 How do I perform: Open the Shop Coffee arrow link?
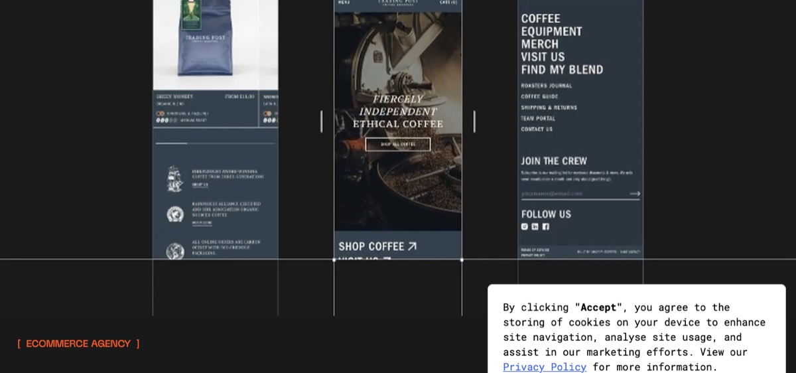pyautogui.click(x=377, y=246)
